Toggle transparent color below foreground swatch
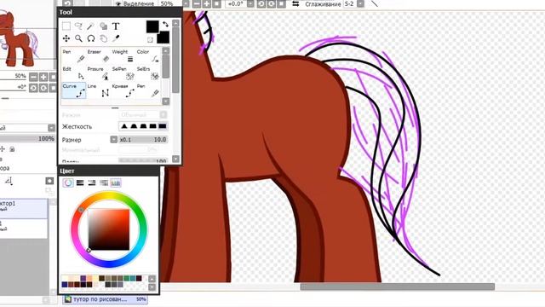The height and width of the screenshot is (307, 545). click(150, 40)
